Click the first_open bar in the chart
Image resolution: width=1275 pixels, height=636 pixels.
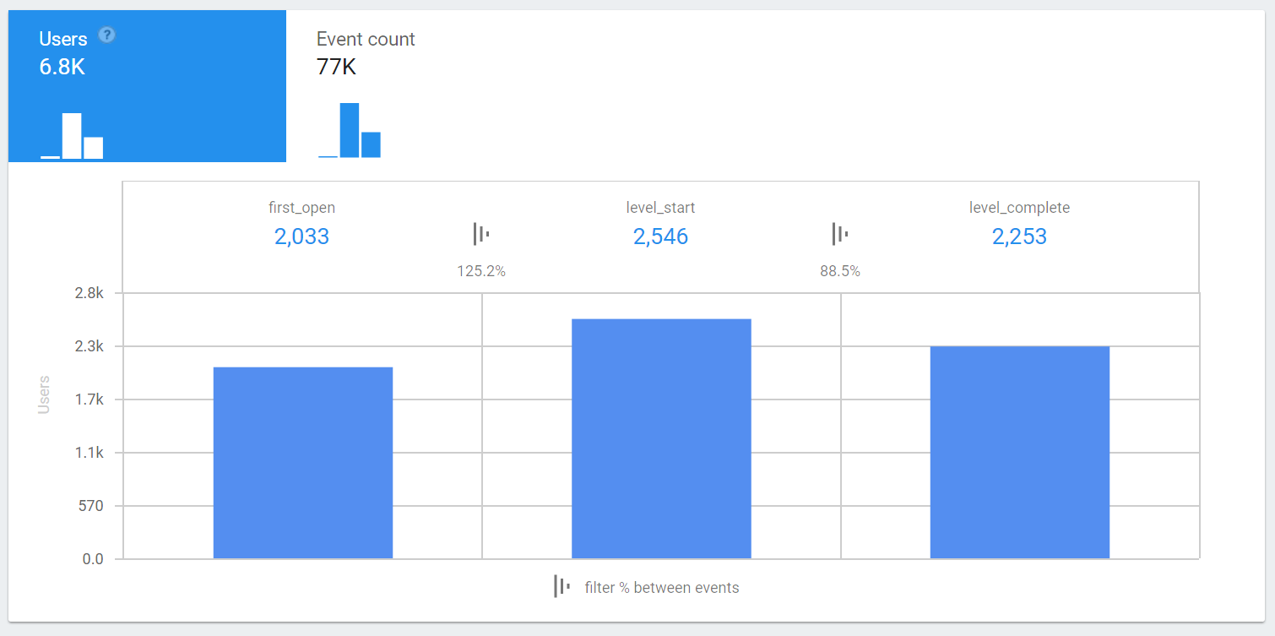[x=303, y=463]
